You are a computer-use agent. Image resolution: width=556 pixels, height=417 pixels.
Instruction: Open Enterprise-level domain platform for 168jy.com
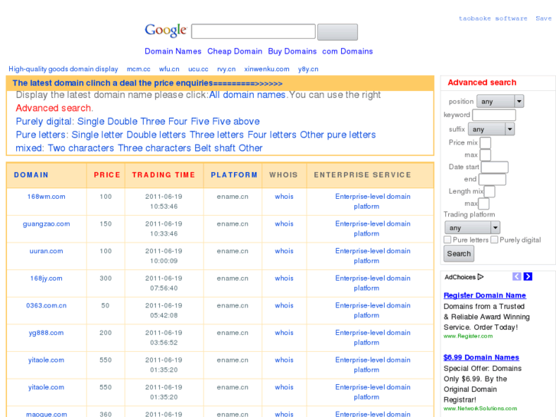tap(372, 283)
